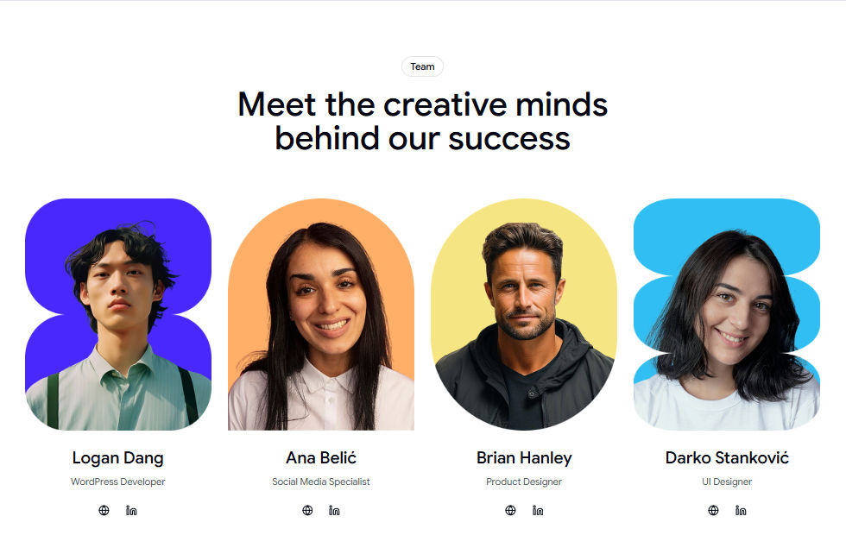Screen dimensions: 846x554
Task: Click the name Darko Stanković
Action: [727, 458]
